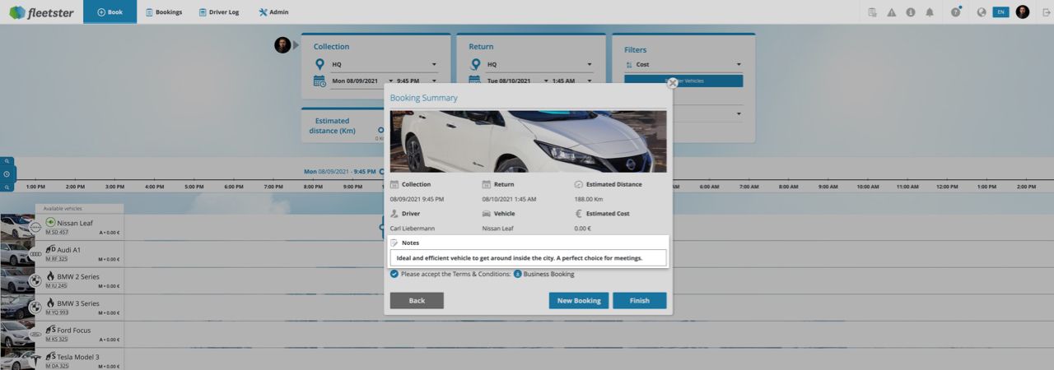Open the warning triangle alerts icon

click(x=892, y=12)
